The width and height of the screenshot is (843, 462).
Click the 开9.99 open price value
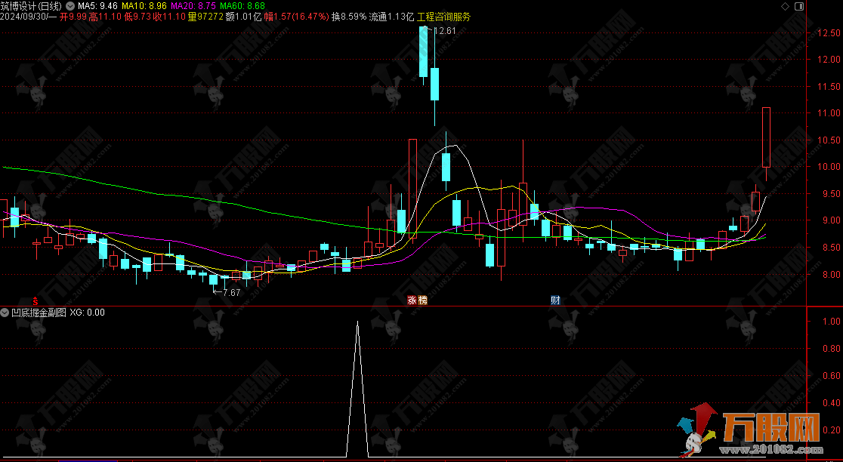(73, 17)
